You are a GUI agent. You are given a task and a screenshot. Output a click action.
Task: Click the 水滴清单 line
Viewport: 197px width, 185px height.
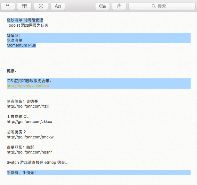point(14,40)
